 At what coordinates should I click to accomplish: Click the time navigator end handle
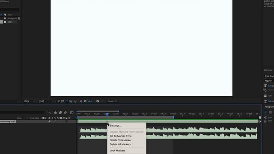[x=119, y=111]
